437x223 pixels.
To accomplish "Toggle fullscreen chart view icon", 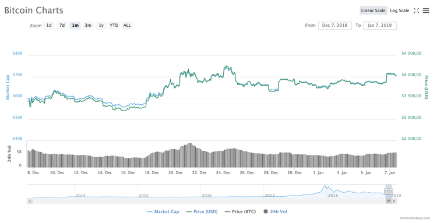I will [416, 10].
